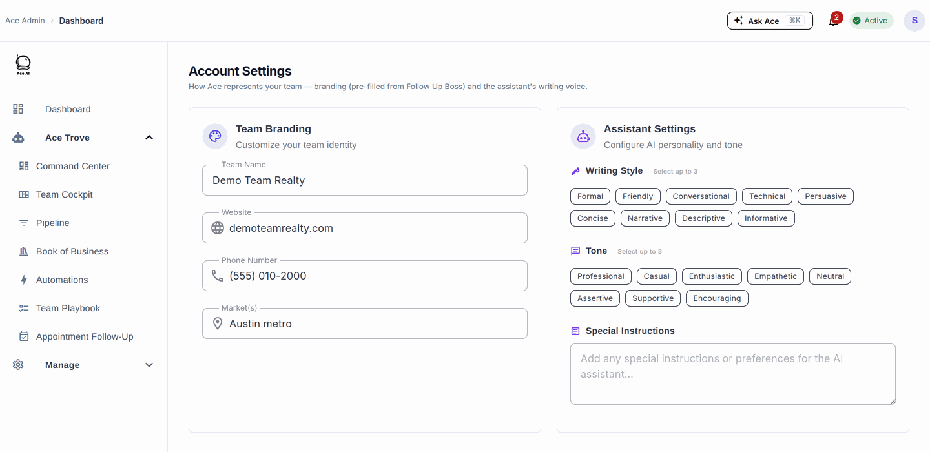Image resolution: width=930 pixels, height=452 pixels.
Task: Toggle the Assertive tone chip
Action: click(595, 298)
